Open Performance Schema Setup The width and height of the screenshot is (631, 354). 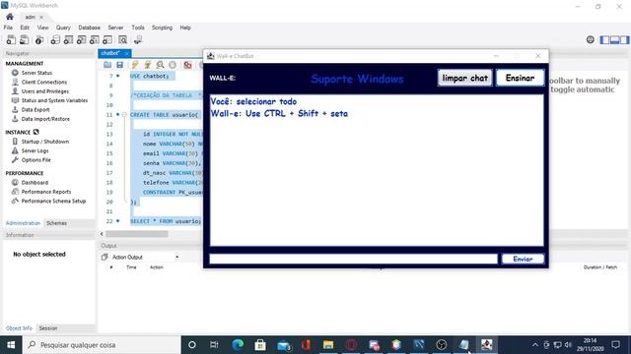(x=53, y=201)
